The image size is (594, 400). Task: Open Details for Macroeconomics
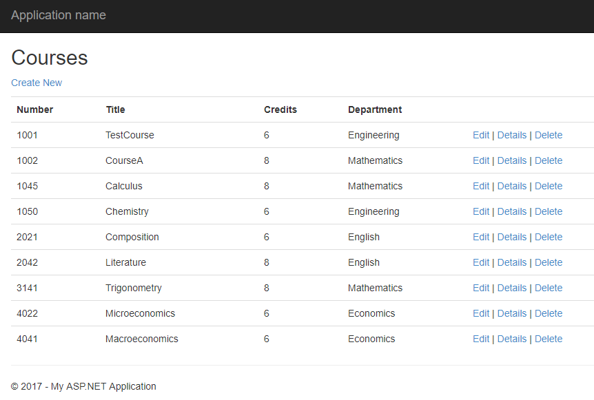(x=512, y=339)
